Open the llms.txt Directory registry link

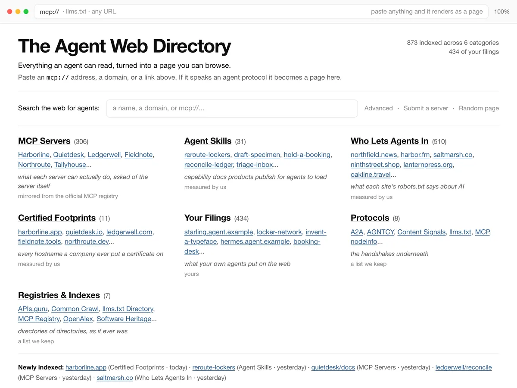click(128, 309)
